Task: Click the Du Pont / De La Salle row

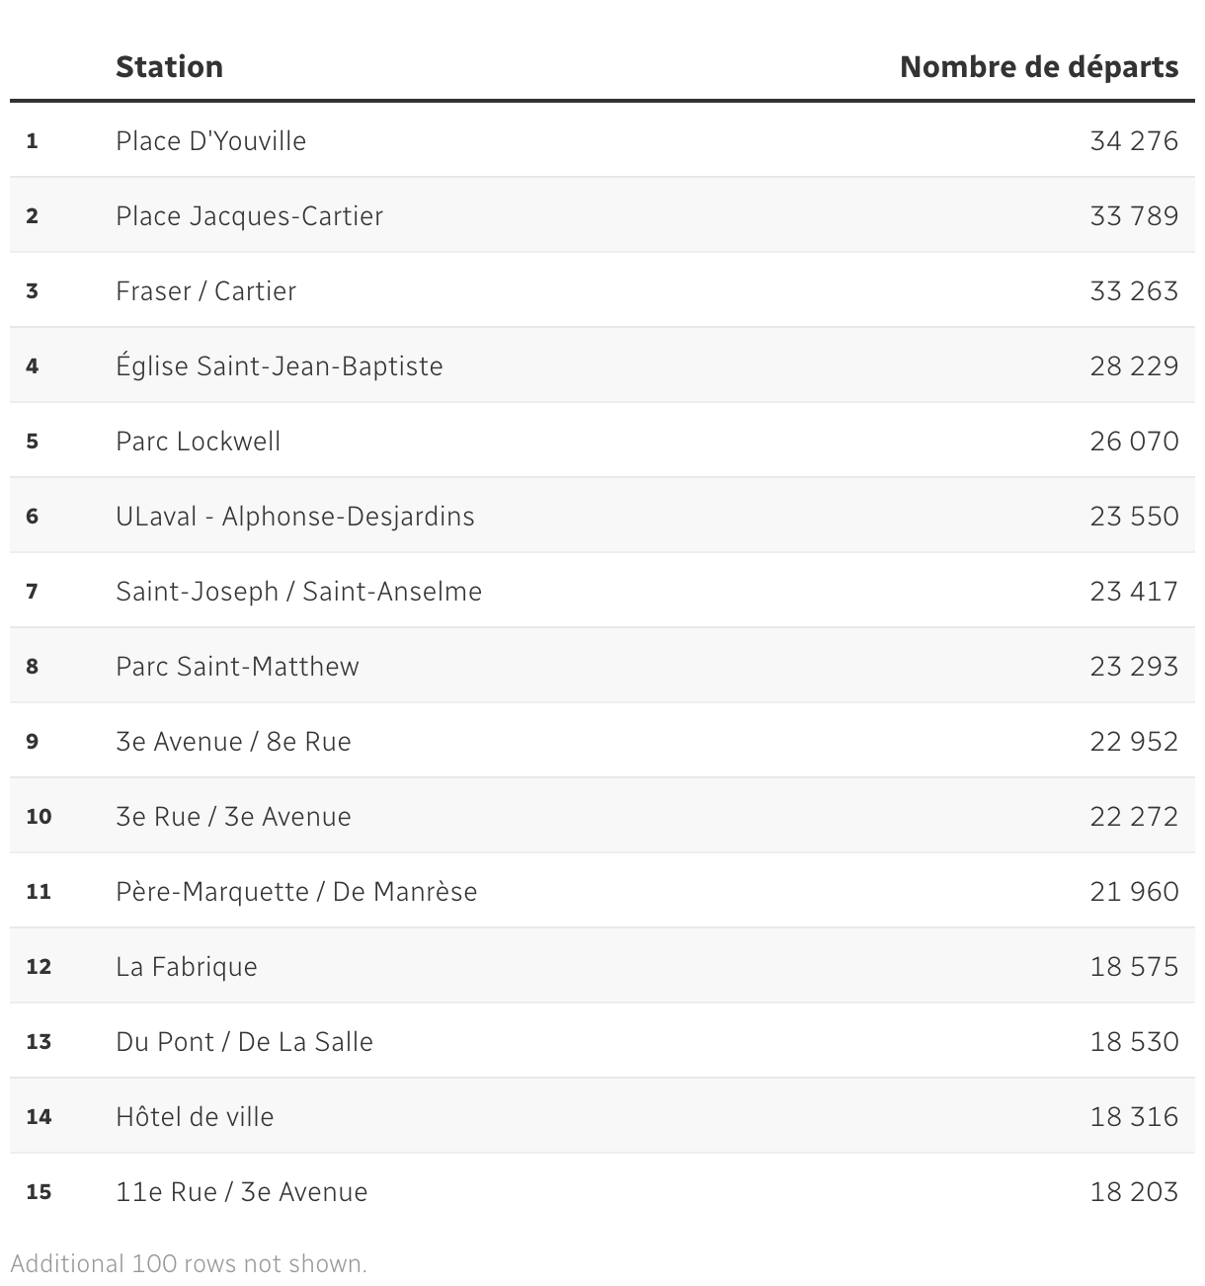Action: [244, 1042]
